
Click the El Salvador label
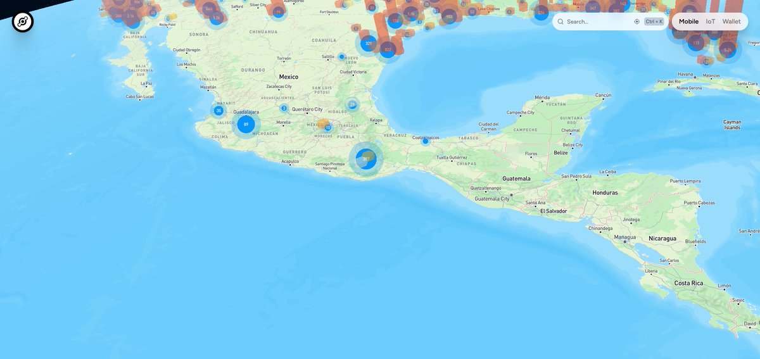554,210
